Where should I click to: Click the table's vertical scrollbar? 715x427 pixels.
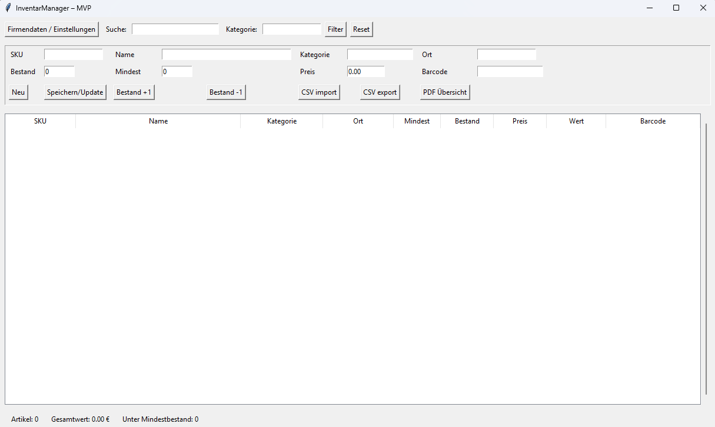(x=706, y=259)
